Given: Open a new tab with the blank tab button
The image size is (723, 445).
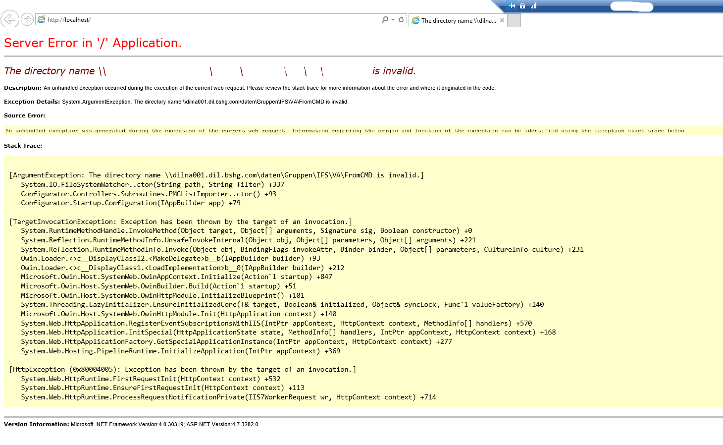Looking at the screenshot, I should [x=514, y=20].
